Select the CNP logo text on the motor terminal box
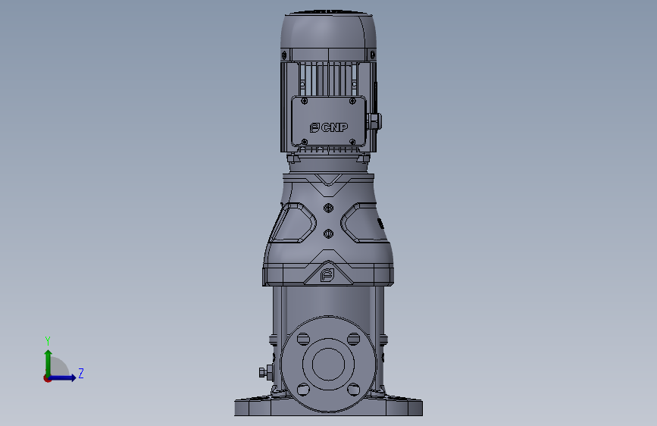The height and width of the screenshot is (426, 657). 329,127
